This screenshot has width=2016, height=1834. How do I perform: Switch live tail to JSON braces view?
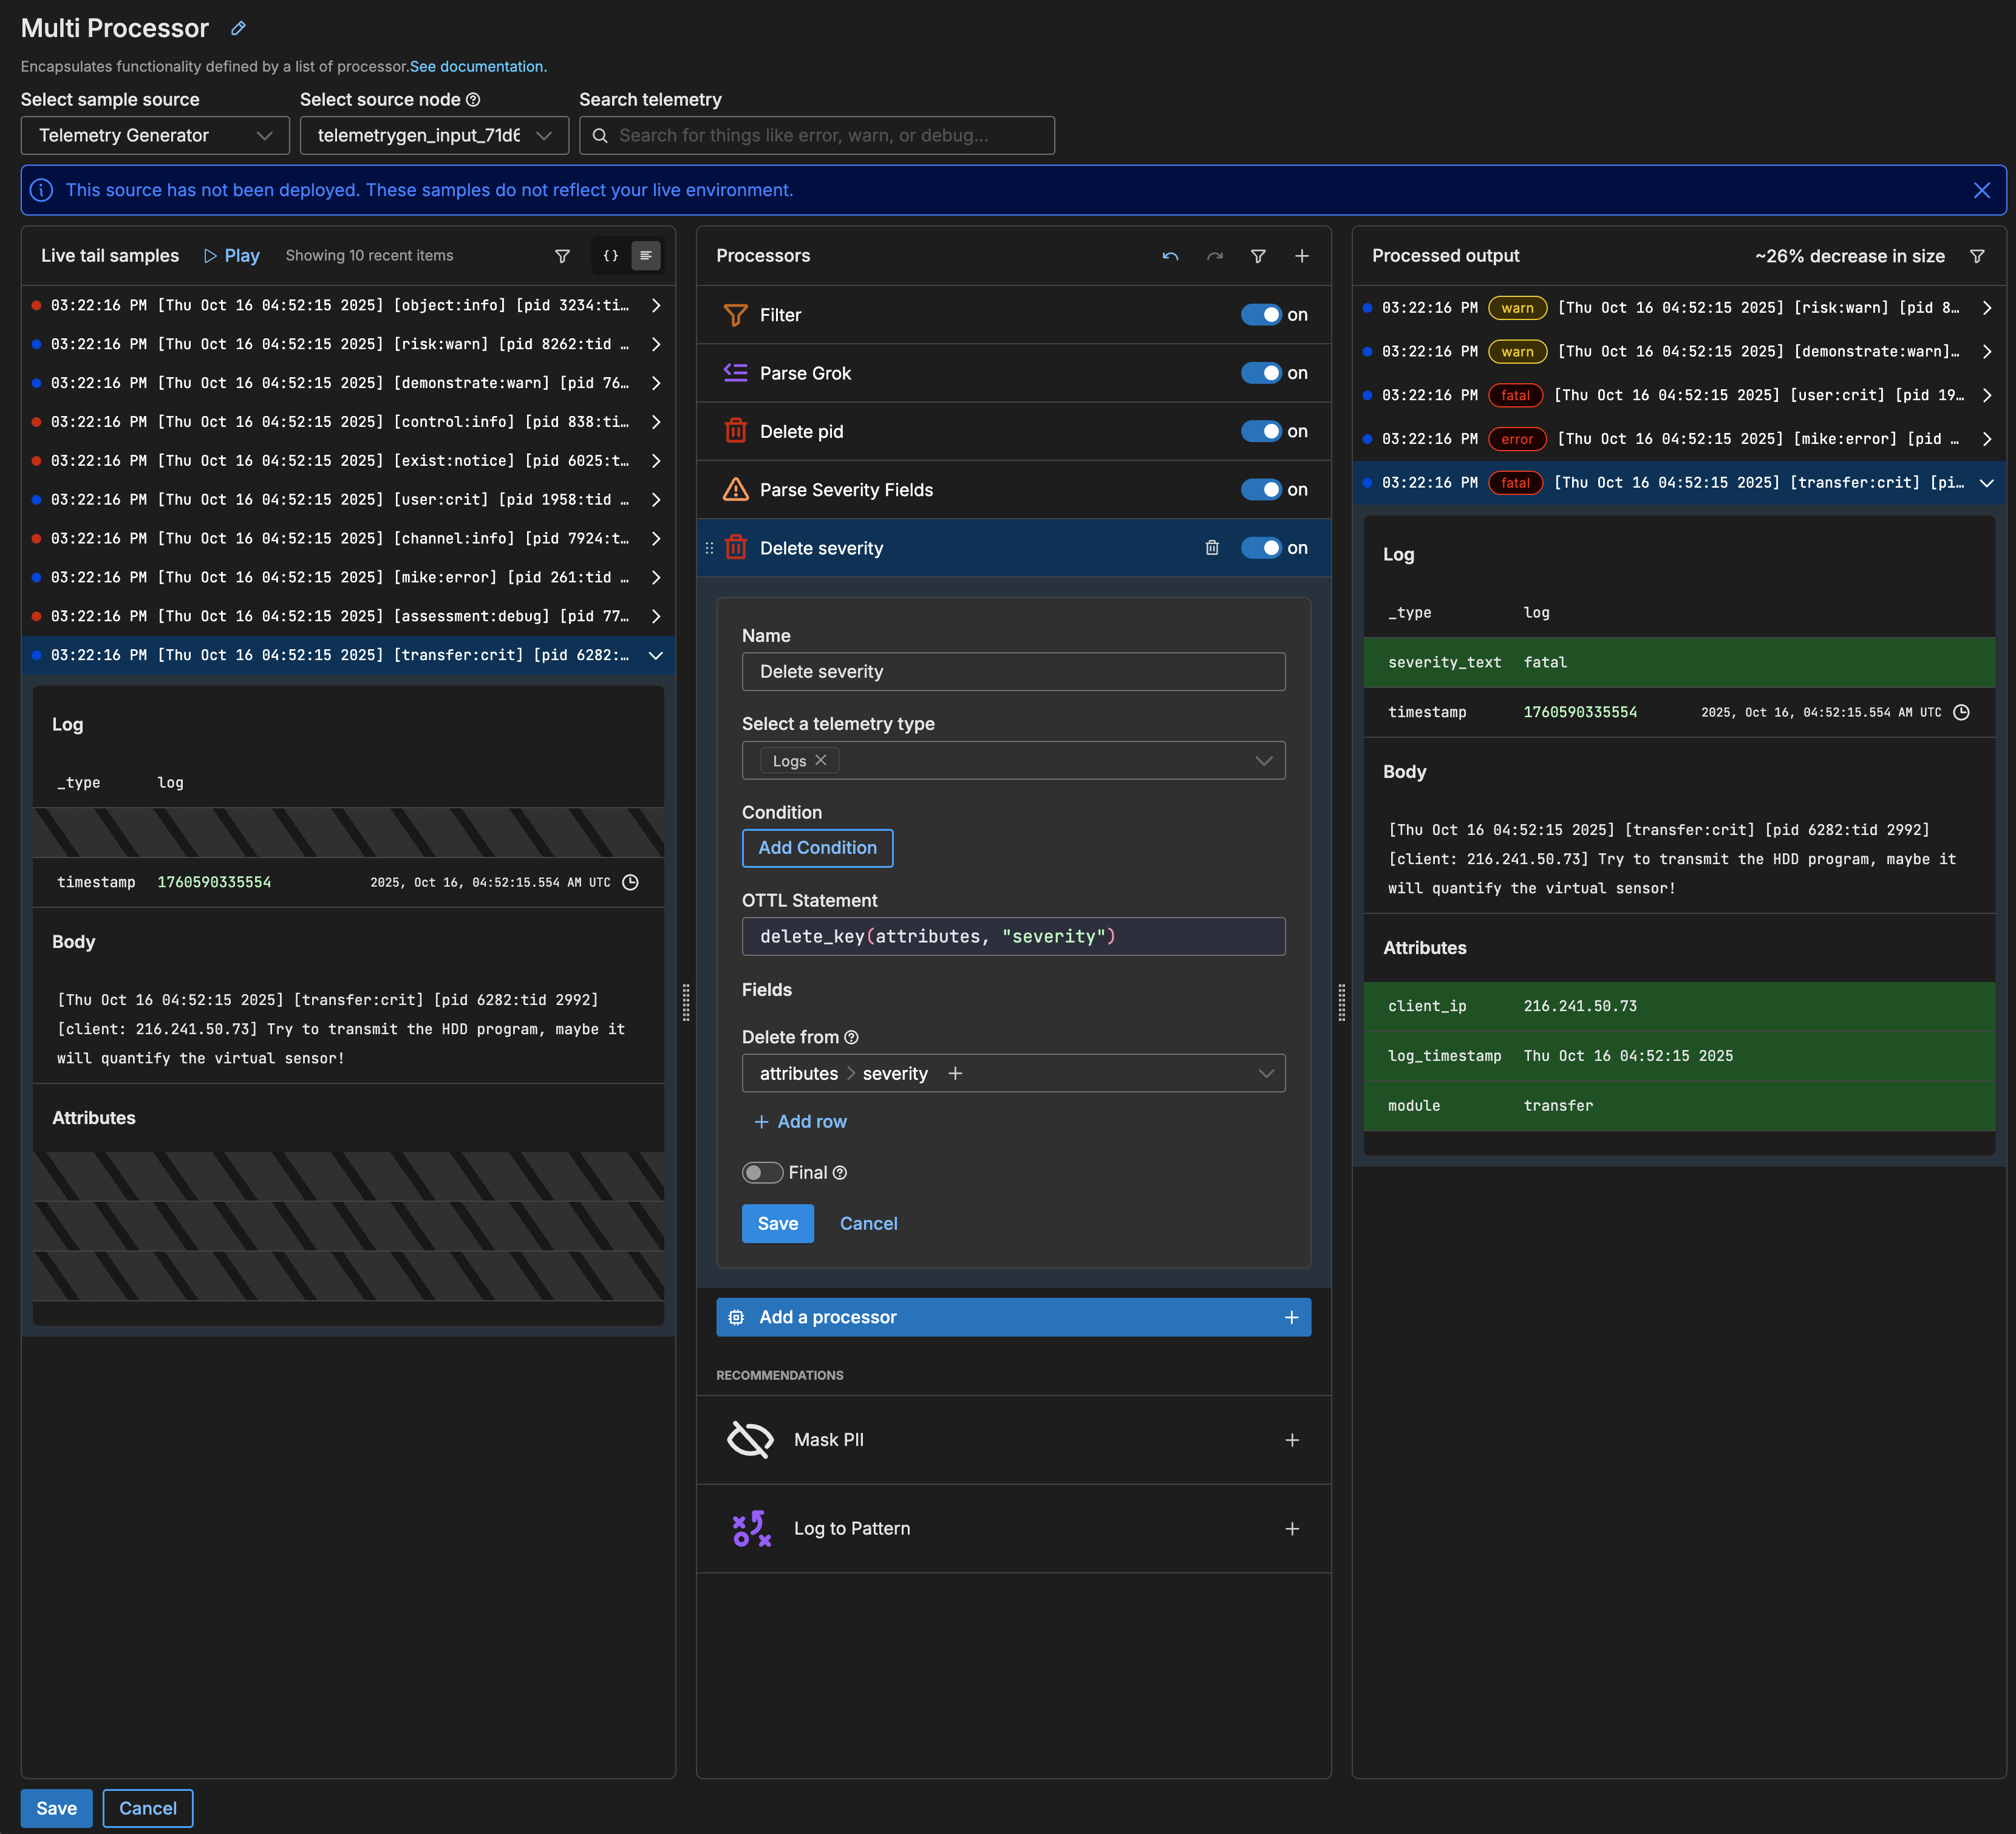pos(610,256)
